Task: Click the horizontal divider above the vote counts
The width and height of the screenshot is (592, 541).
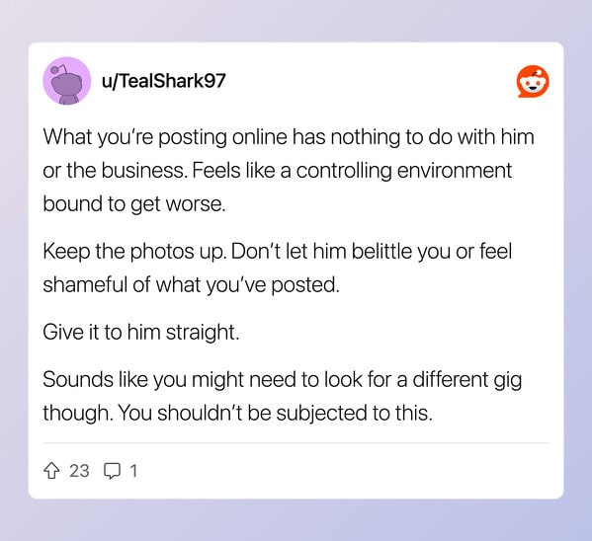Action: tap(296, 443)
